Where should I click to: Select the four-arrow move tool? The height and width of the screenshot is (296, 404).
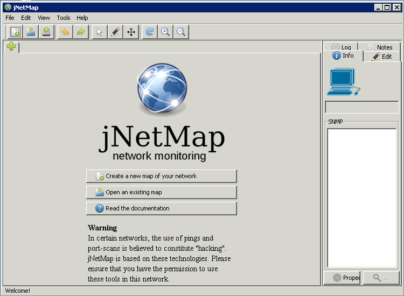pos(131,32)
